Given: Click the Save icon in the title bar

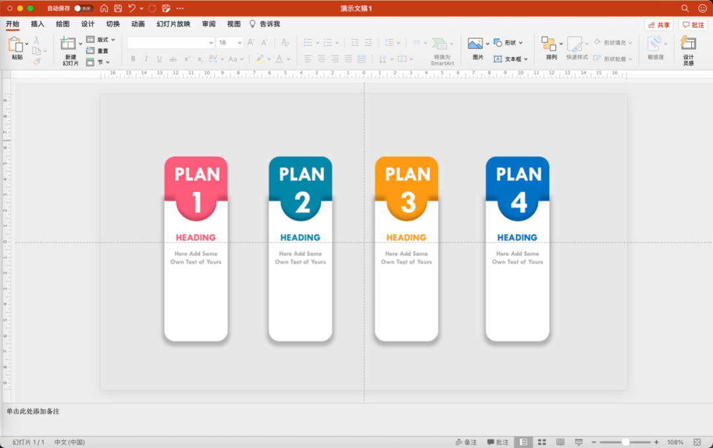Looking at the screenshot, I should click(x=118, y=9).
